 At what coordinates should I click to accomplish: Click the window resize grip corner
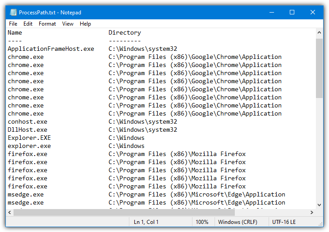[320, 224]
